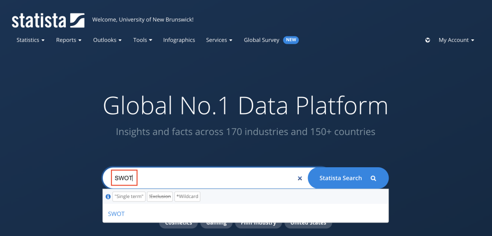
Task: Open the Tools dropdown menu
Action: tap(142, 40)
